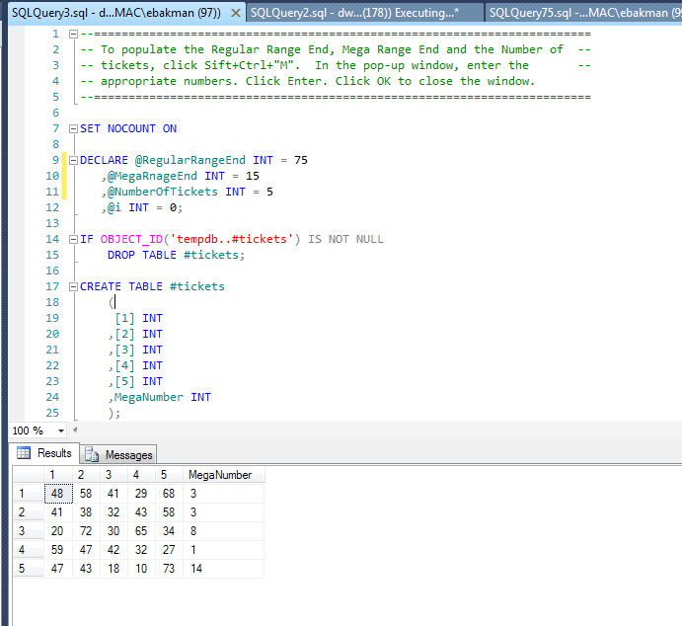Click on the DROP TABLE #tickets line
682x626 pixels.
176,255
